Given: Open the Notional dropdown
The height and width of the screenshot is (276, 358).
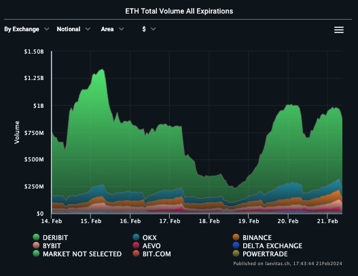Looking at the screenshot, I should tap(73, 29).
